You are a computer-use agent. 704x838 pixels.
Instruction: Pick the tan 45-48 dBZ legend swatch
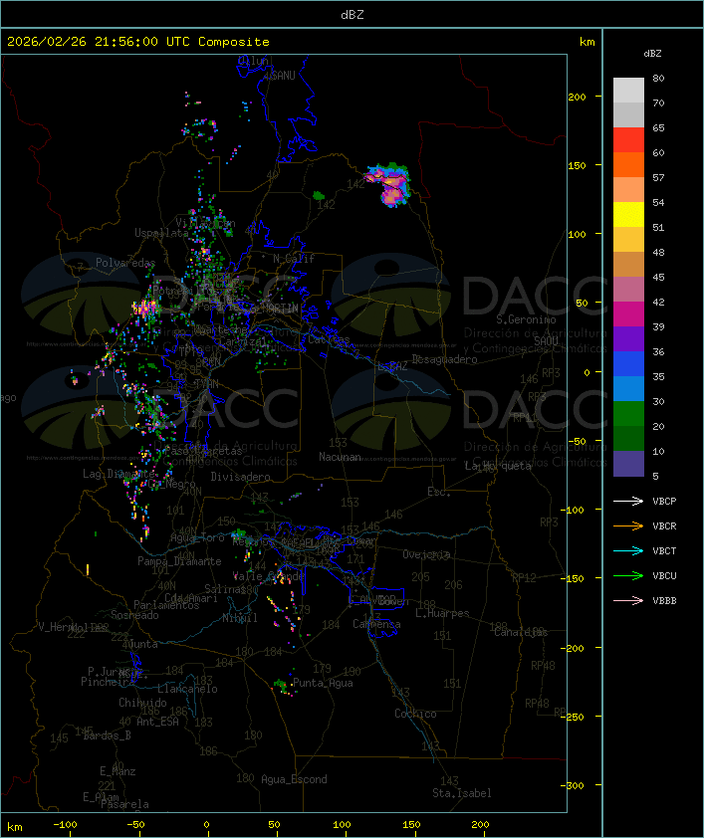point(628,265)
